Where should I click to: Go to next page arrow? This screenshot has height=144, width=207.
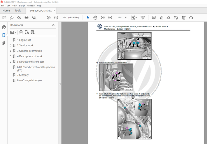click(56, 18)
